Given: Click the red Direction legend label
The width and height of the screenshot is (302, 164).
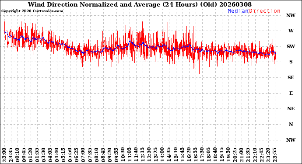Looking at the screenshot, I should click(x=265, y=11).
